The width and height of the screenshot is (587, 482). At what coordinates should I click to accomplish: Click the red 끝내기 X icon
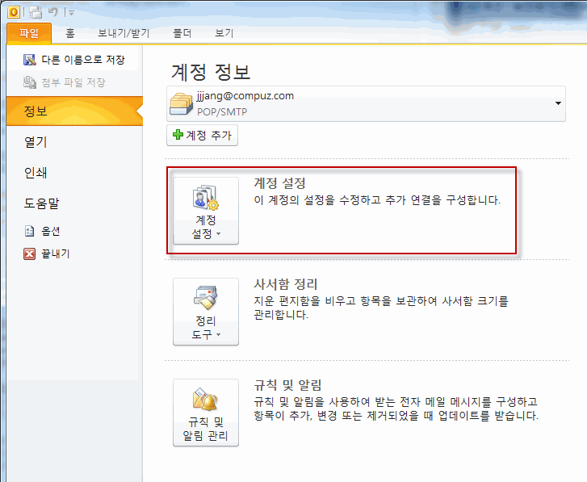click(30, 254)
